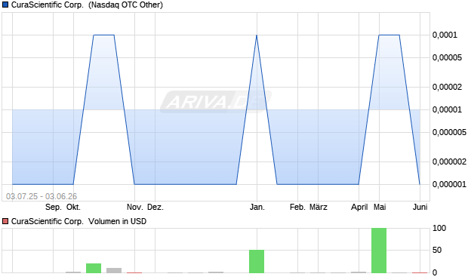Click the 0,000002 price axis label
The height and width of the screenshot is (280, 468).
[x=449, y=162]
